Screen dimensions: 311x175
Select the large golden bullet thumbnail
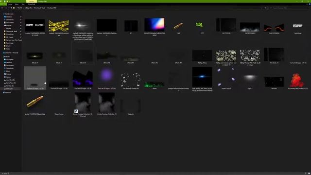[35, 102]
